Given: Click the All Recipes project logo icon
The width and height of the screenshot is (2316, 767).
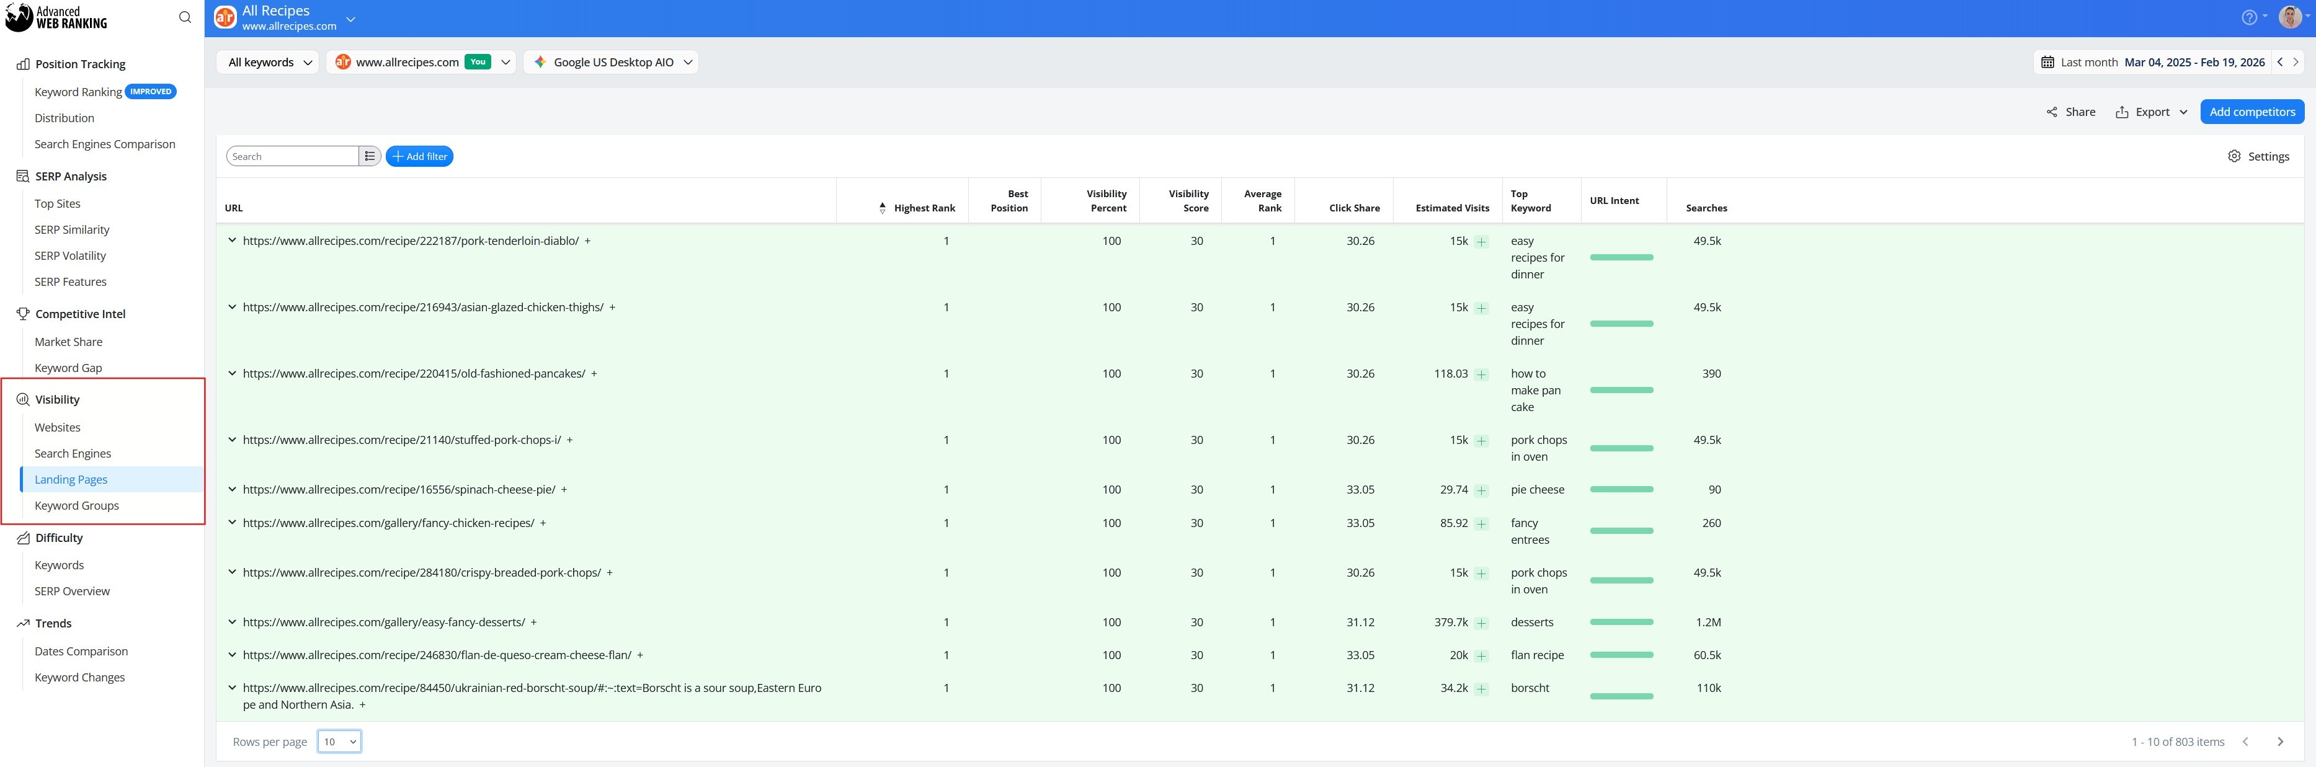Looking at the screenshot, I should coord(225,17).
